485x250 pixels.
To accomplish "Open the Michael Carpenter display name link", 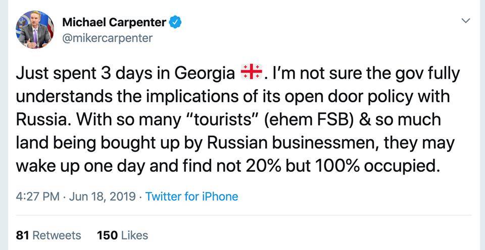I will point(114,23).
